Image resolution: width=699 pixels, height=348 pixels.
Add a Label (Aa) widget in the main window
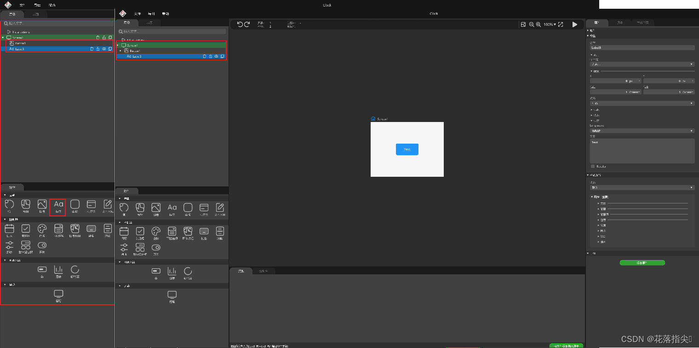coord(172,209)
